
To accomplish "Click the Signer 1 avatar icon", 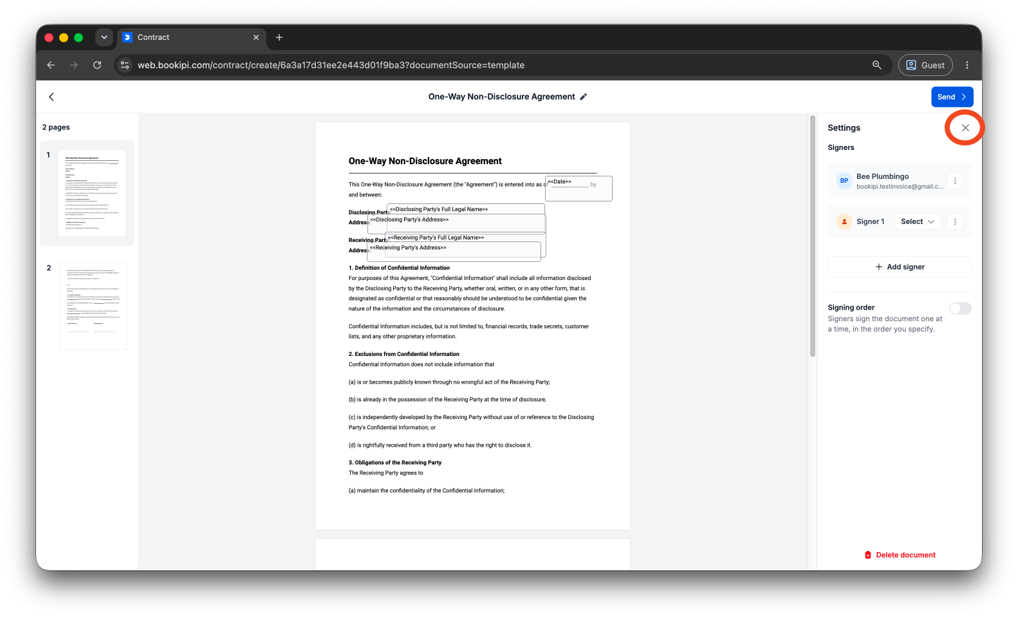I will (x=844, y=221).
